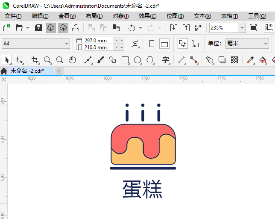This screenshot has height=219, width=275.
Task: Open the 对象(J) menu
Action: pyautogui.click(x=121, y=16)
